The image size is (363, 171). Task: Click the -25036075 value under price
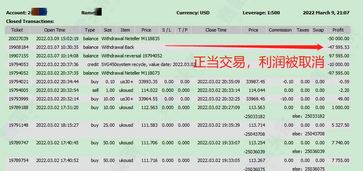[254, 169]
